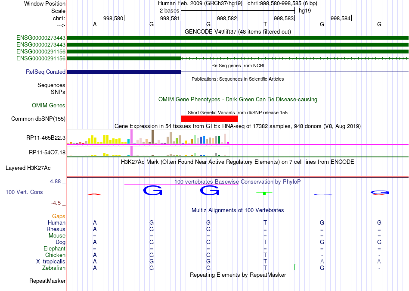Image resolution: width=409 pixels, height=291 pixels.
Task: Open the Repeating Elements by RepeatMasker title
Action: [238, 275]
